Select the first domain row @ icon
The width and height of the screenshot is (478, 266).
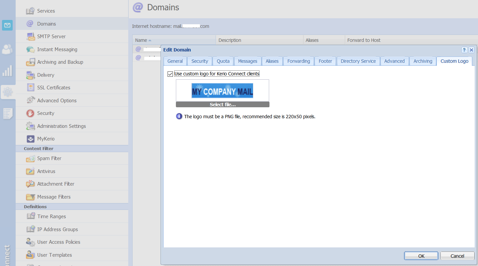138,49
